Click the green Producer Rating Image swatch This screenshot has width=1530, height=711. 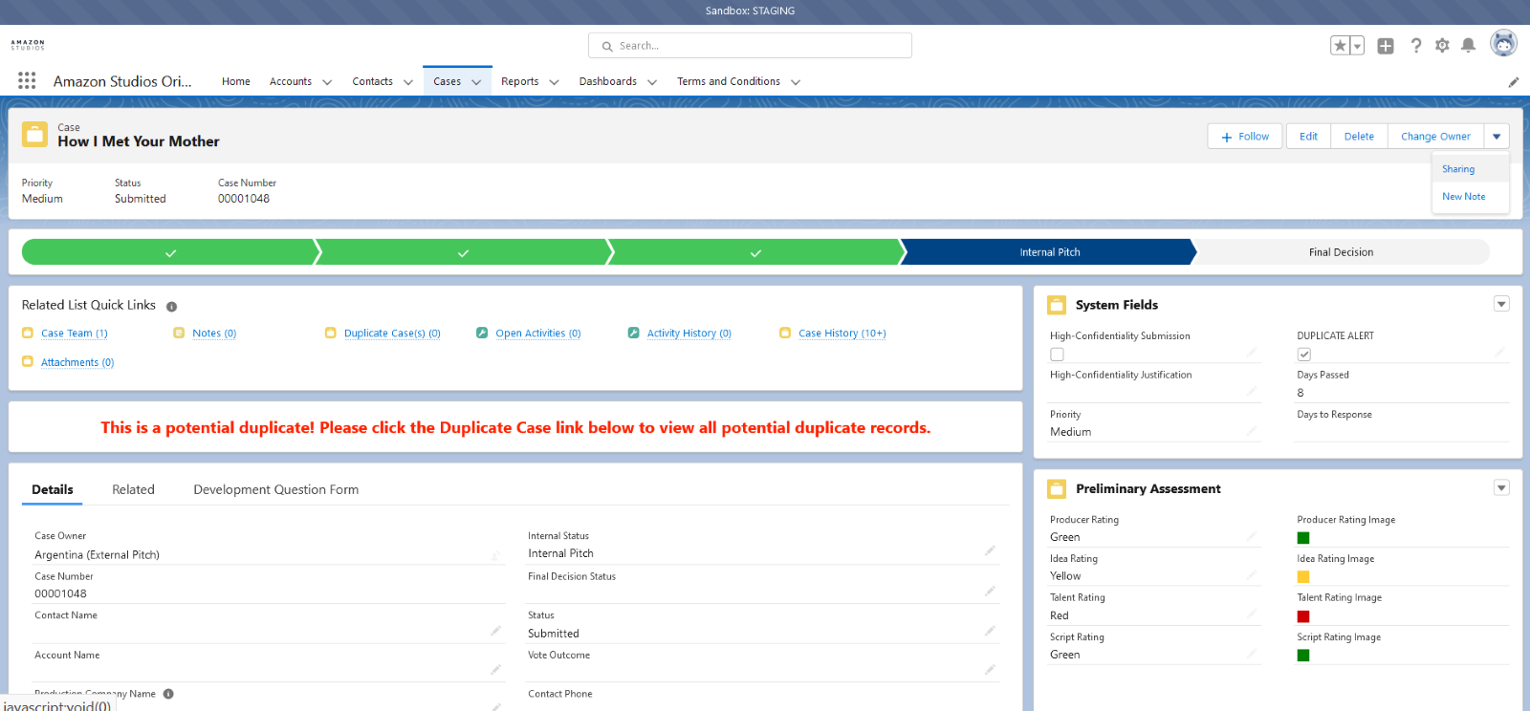click(1303, 538)
